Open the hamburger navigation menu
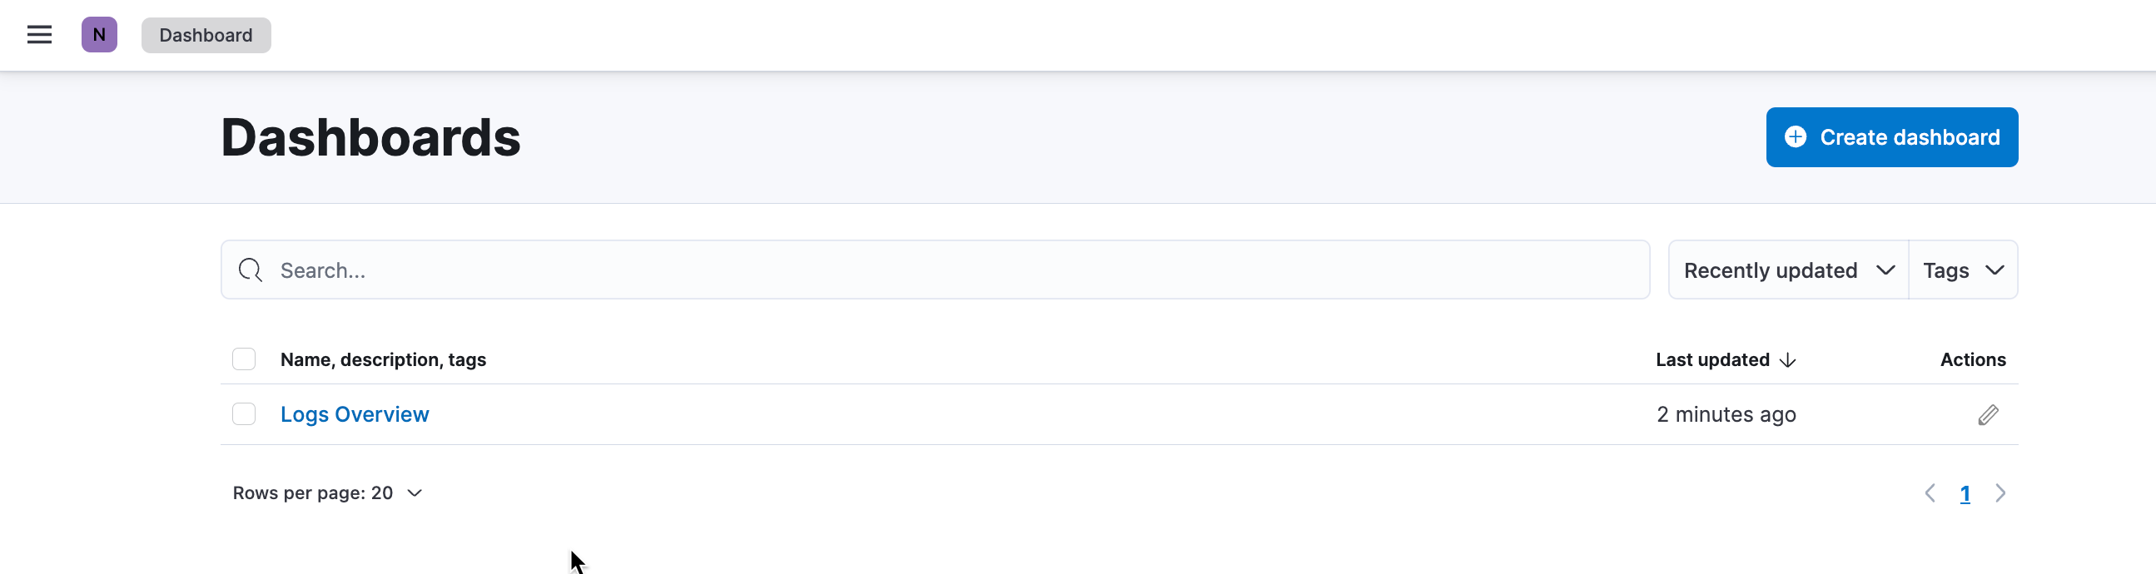Screen dimensions: 2156x574 [39, 35]
